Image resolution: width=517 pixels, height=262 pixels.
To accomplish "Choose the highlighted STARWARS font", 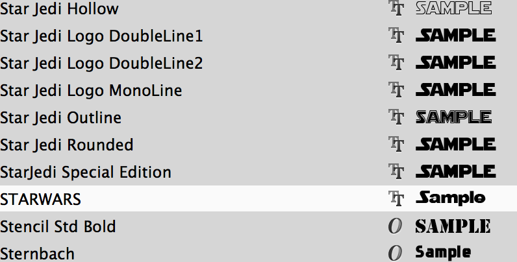I will coord(258,198).
